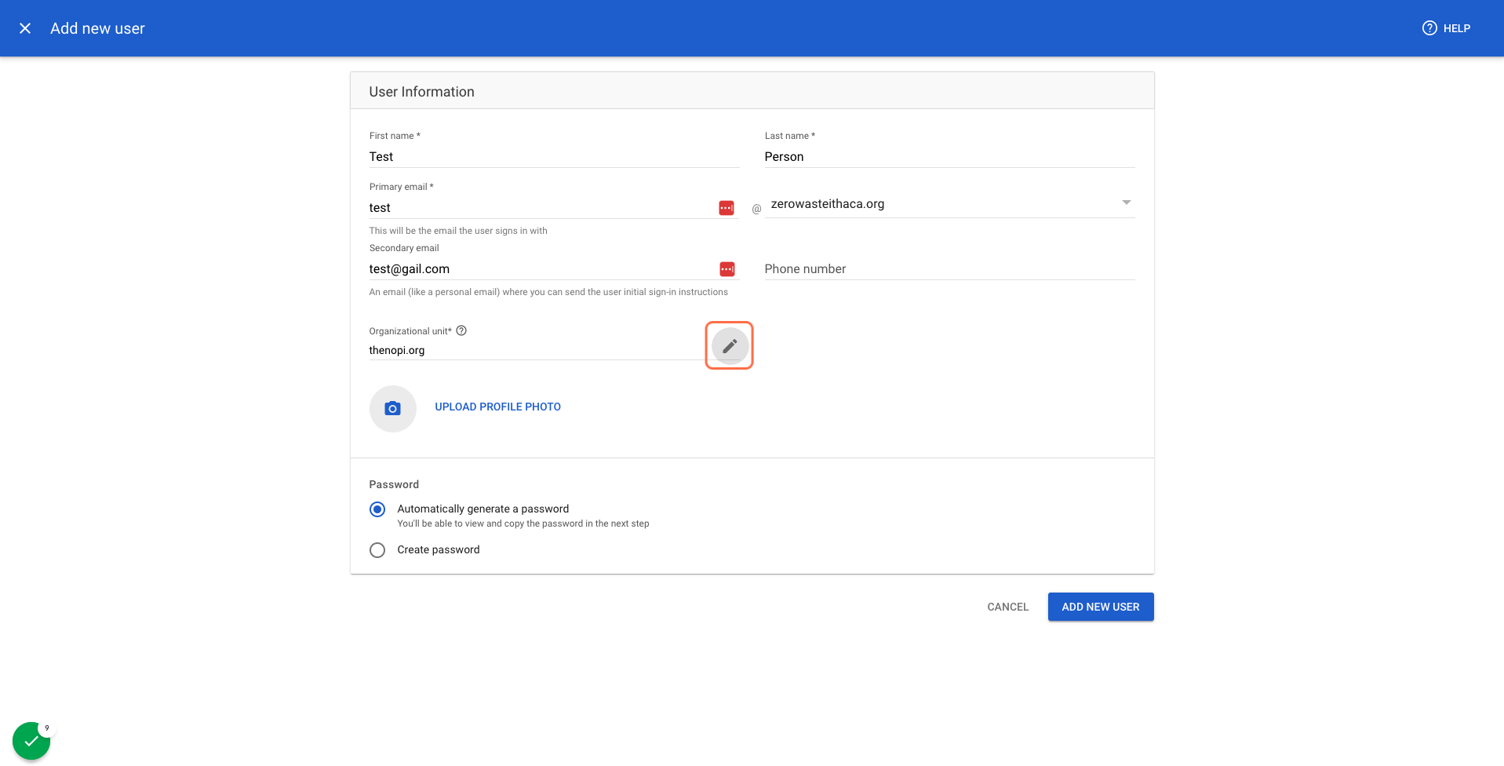Click the camera icon for profile photo
The image size is (1504, 766).
(x=392, y=408)
